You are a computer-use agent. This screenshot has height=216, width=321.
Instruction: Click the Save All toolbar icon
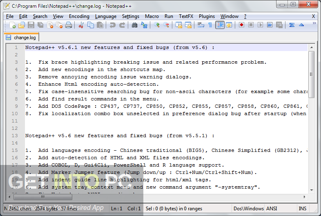(x=40, y=25)
